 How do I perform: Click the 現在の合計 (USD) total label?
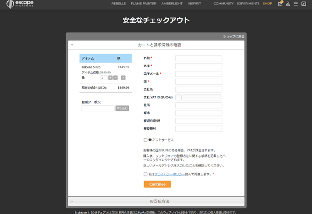pos(95,88)
